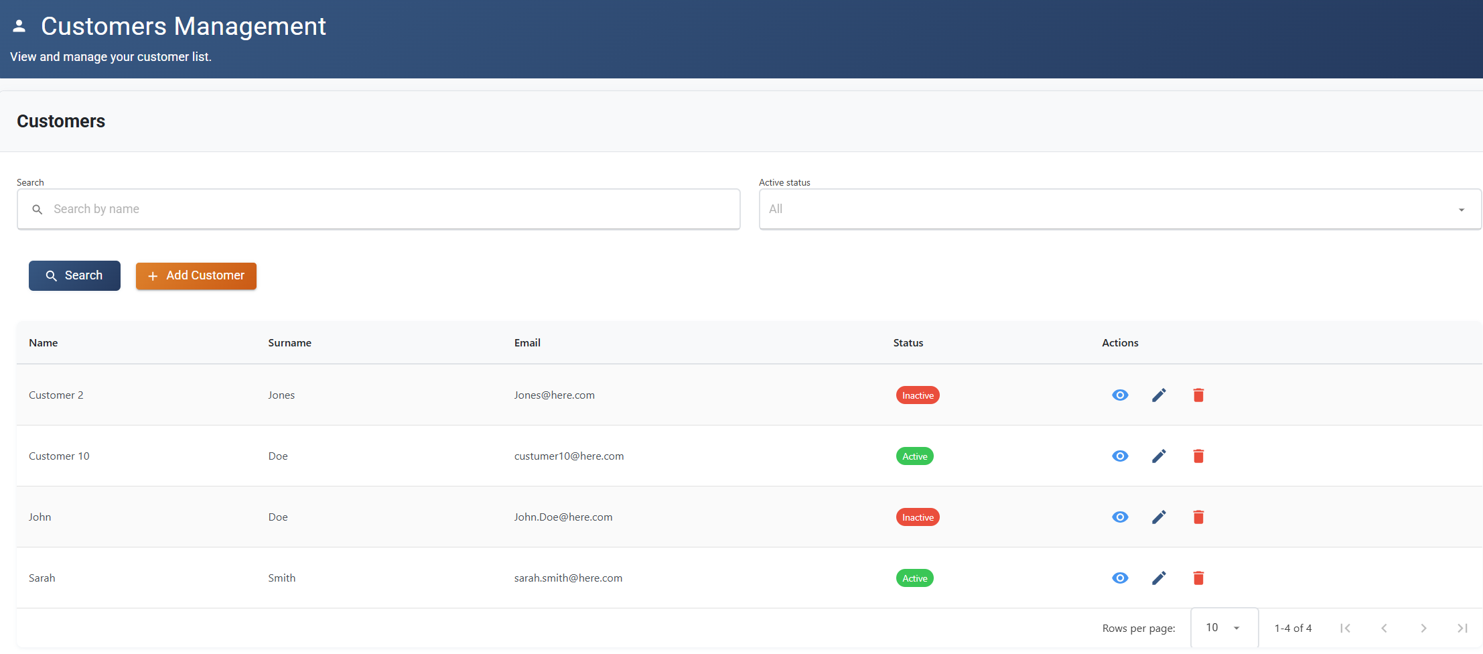Expand the rows per page selector
The width and height of the screenshot is (1483, 654).
(1224, 628)
